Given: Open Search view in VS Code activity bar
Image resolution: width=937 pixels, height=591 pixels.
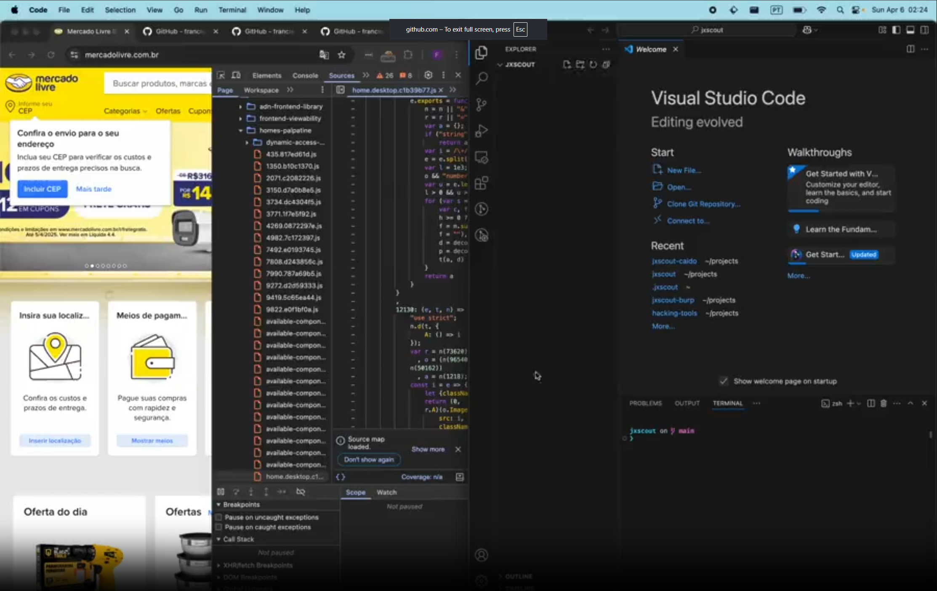Looking at the screenshot, I should (x=481, y=79).
